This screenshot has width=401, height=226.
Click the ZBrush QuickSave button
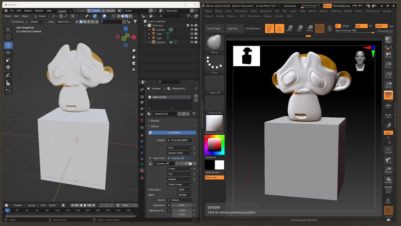pyautogui.click(x=290, y=6)
